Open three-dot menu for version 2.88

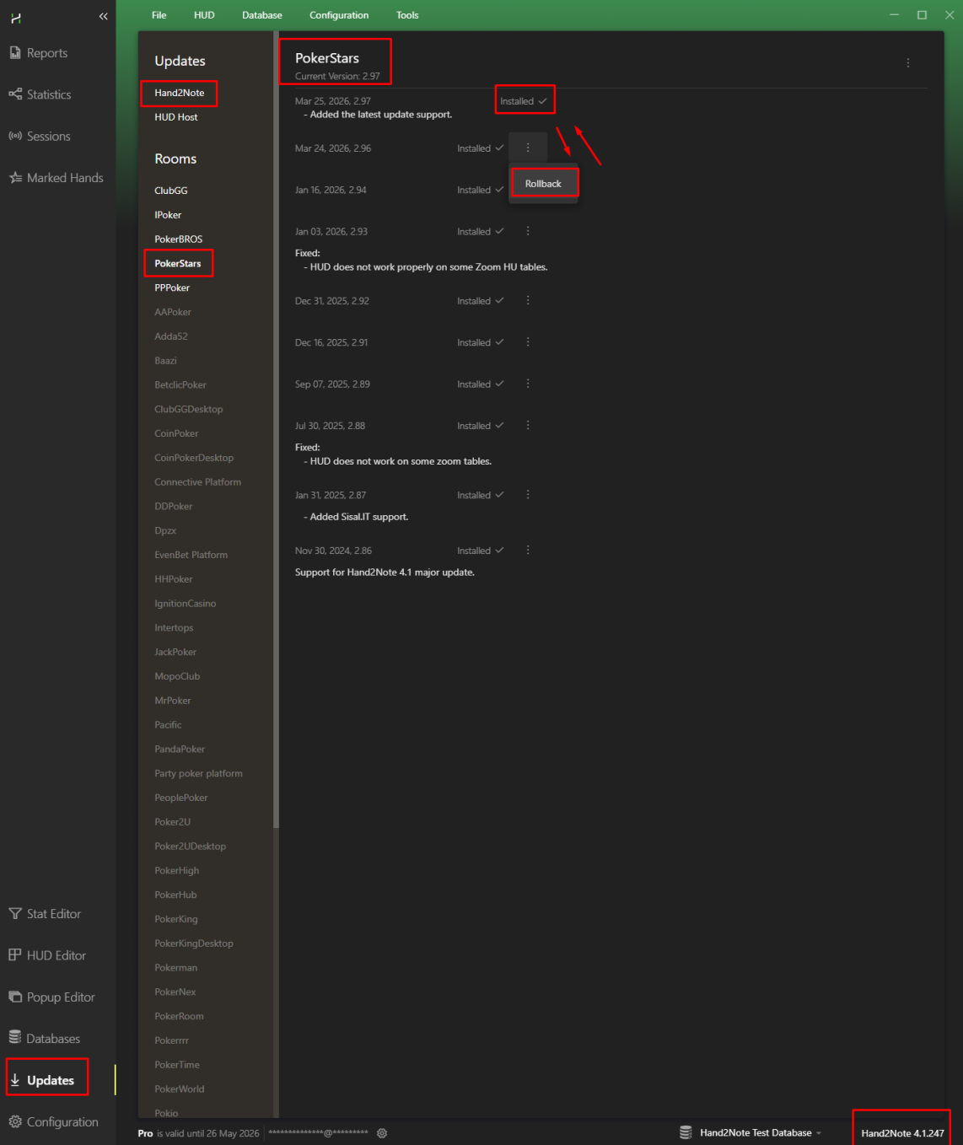point(528,426)
